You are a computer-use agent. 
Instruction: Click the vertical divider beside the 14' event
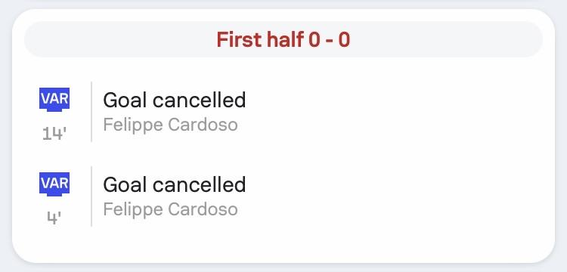(x=91, y=112)
